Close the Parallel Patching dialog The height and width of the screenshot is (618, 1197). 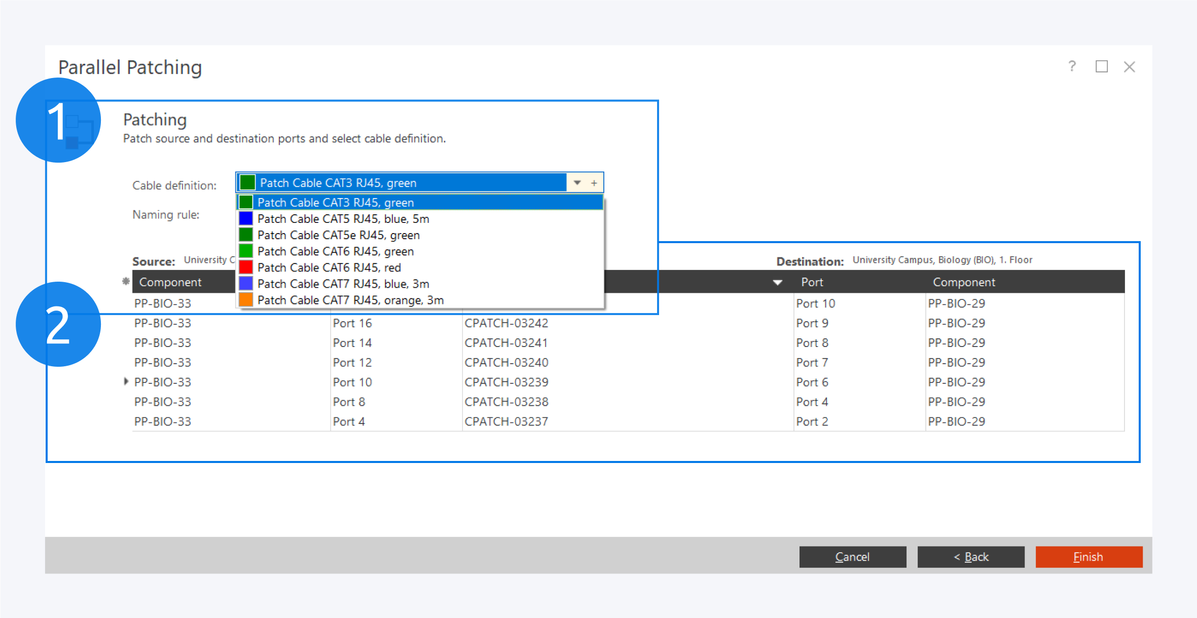click(1129, 67)
